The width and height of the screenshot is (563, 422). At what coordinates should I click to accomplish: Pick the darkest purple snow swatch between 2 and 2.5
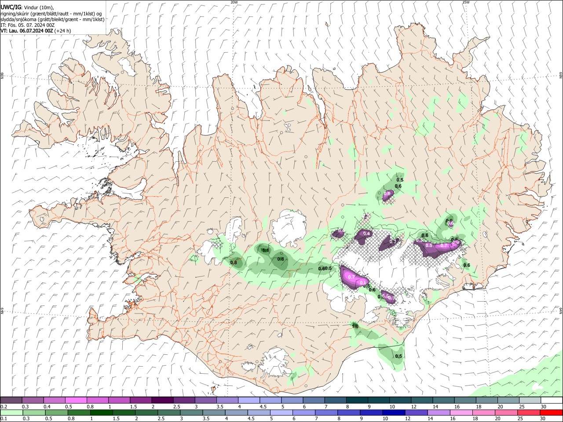pos(162,400)
